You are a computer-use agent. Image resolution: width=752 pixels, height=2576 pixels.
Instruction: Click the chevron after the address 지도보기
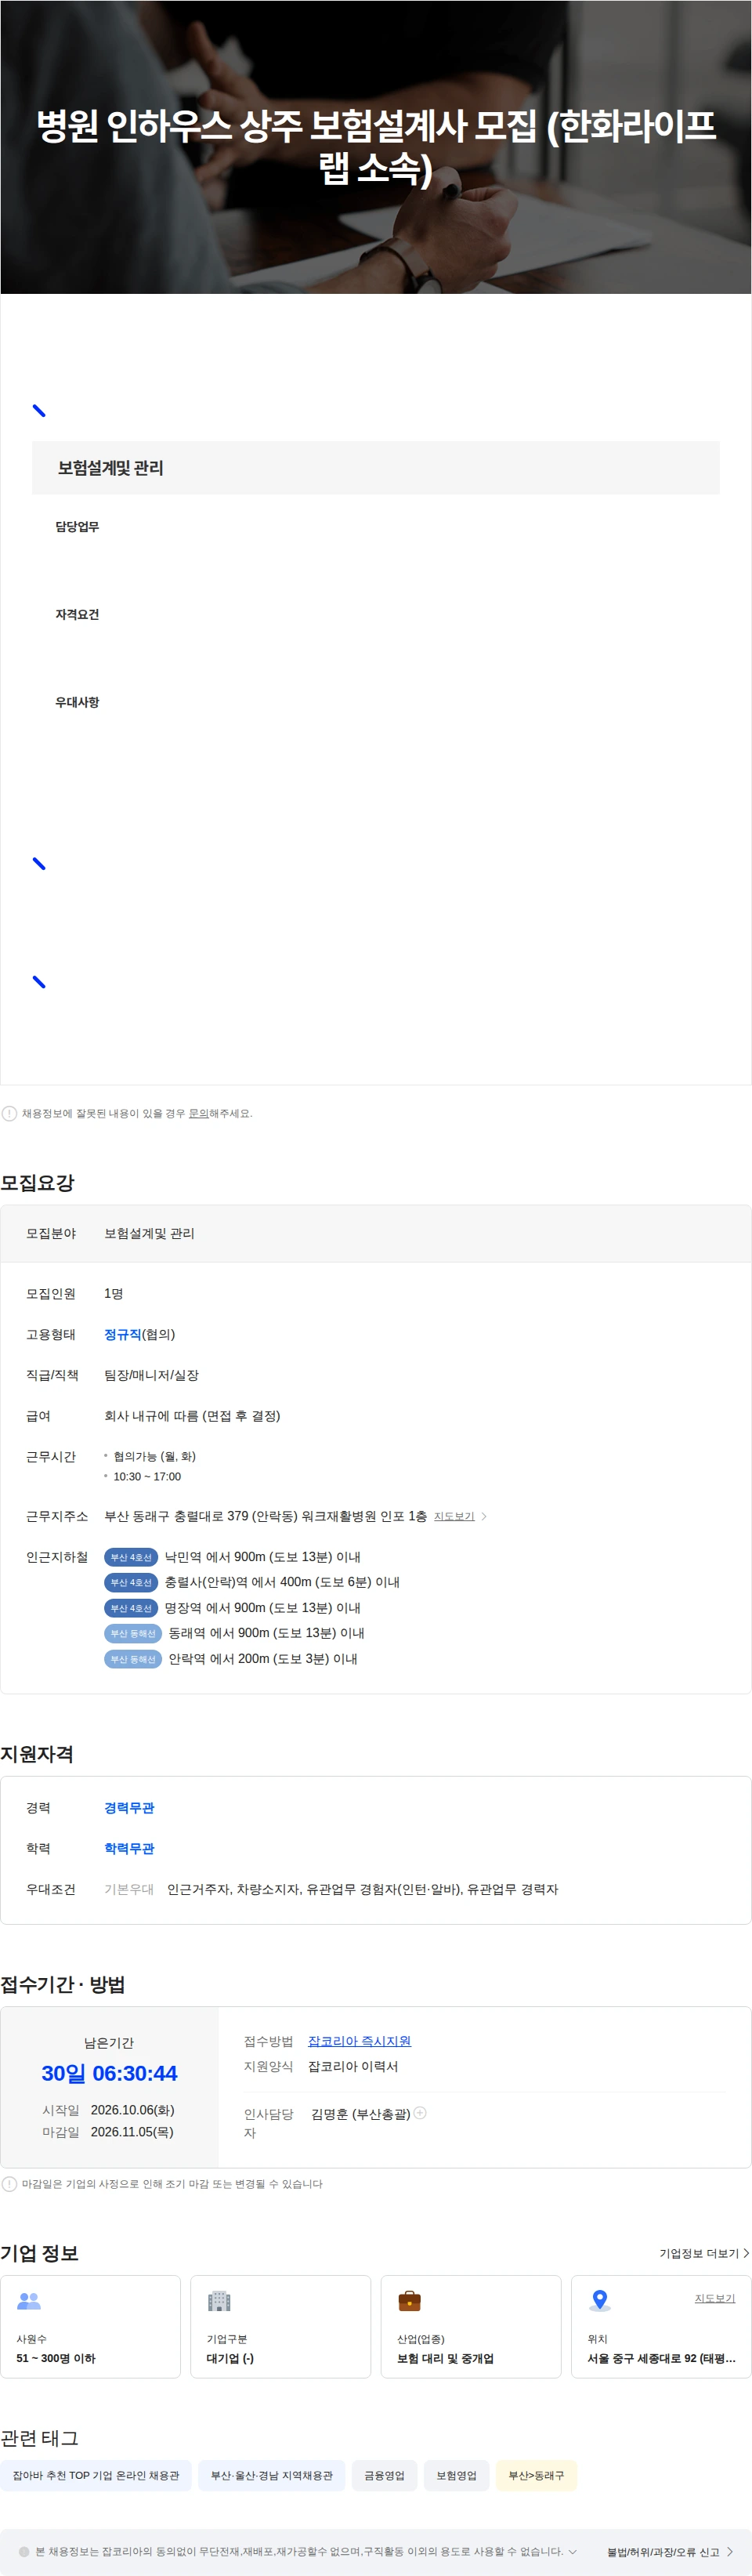click(484, 1516)
